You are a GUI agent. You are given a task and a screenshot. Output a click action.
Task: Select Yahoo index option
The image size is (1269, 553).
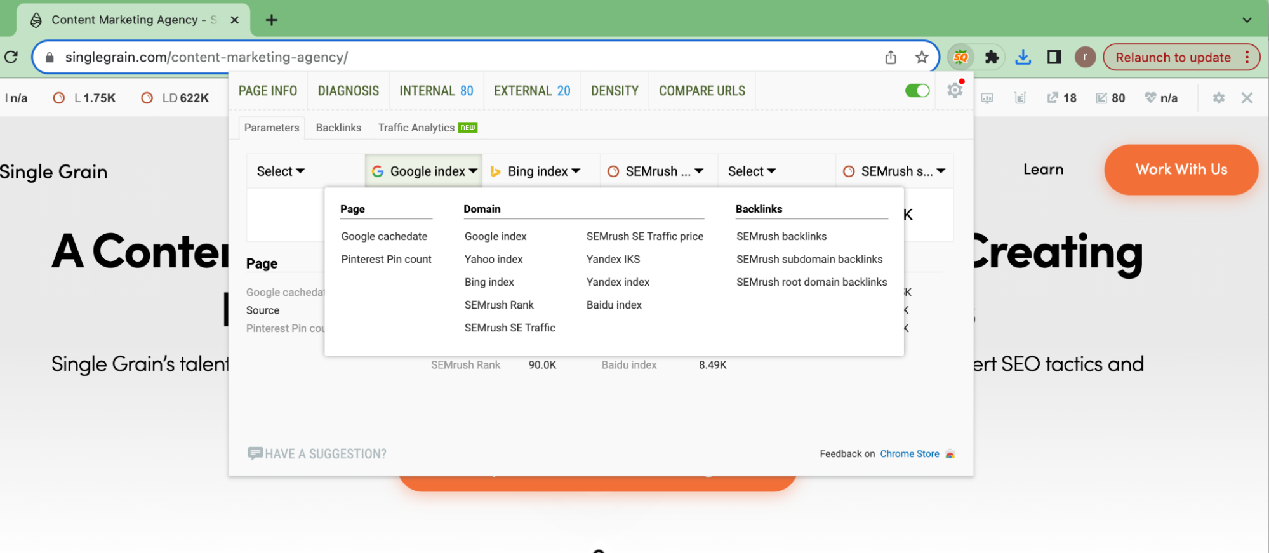(493, 259)
